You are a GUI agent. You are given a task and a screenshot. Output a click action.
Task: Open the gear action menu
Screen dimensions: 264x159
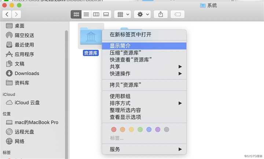coord(142,15)
